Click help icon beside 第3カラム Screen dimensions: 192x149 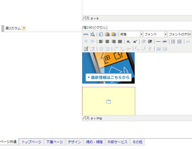(24, 28)
